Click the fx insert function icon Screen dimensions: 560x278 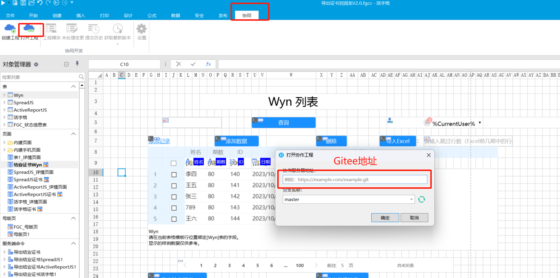[208, 64]
